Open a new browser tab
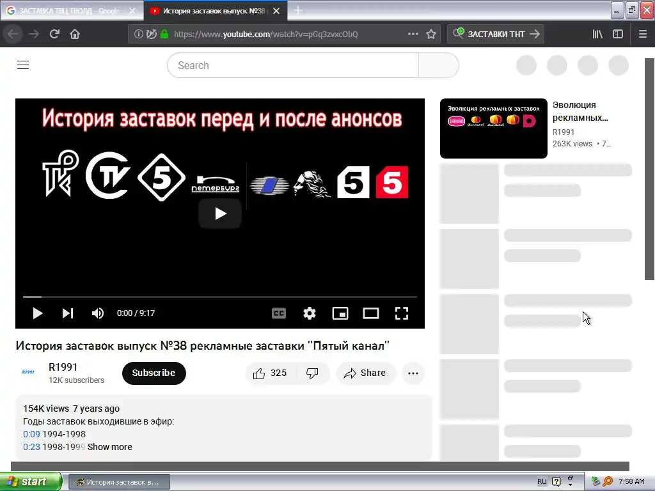Image resolution: width=655 pixels, height=491 pixels. (298, 10)
